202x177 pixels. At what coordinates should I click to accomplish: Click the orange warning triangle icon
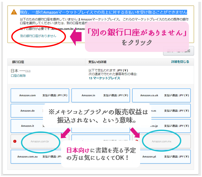tap(14, 12)
